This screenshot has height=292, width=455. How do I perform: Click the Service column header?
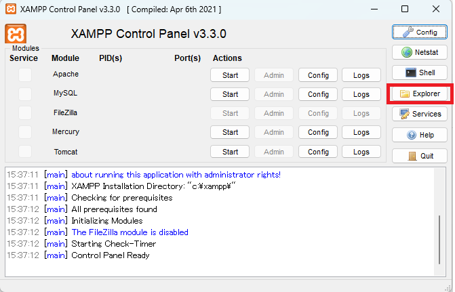pos(24,58)
